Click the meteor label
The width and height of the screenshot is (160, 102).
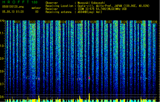pyautogui.click(x=36, y=8)
